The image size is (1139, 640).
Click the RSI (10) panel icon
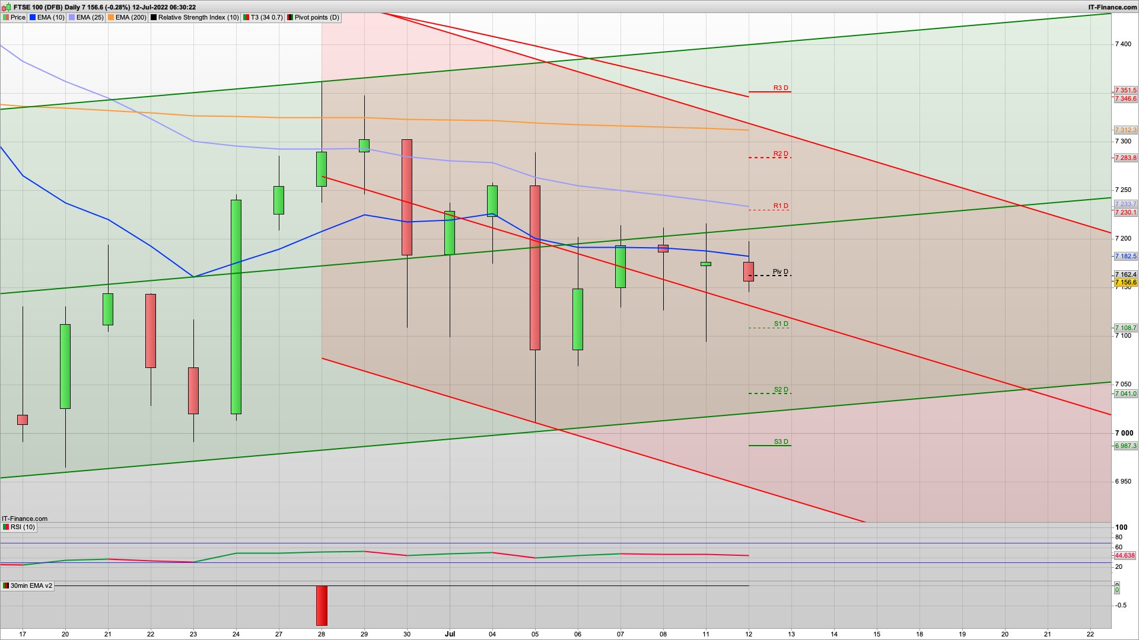[x=6, y=527]
